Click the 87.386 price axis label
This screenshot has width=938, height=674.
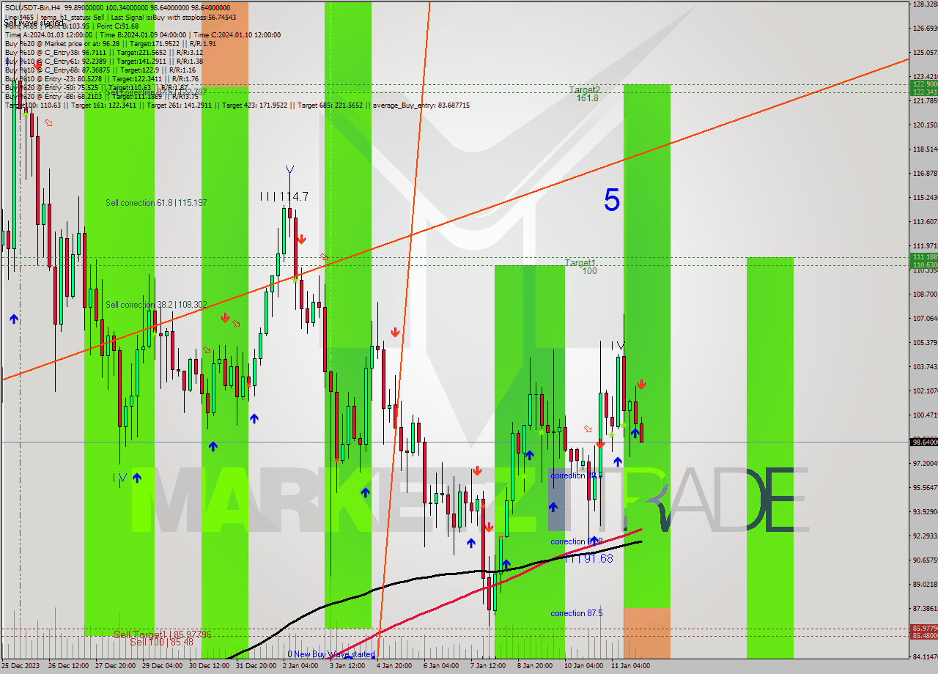click(x=925, y=608)
